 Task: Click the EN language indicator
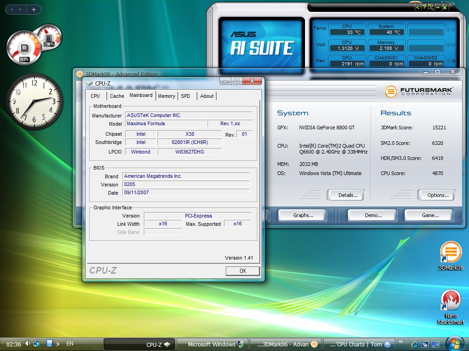point(70,344)
